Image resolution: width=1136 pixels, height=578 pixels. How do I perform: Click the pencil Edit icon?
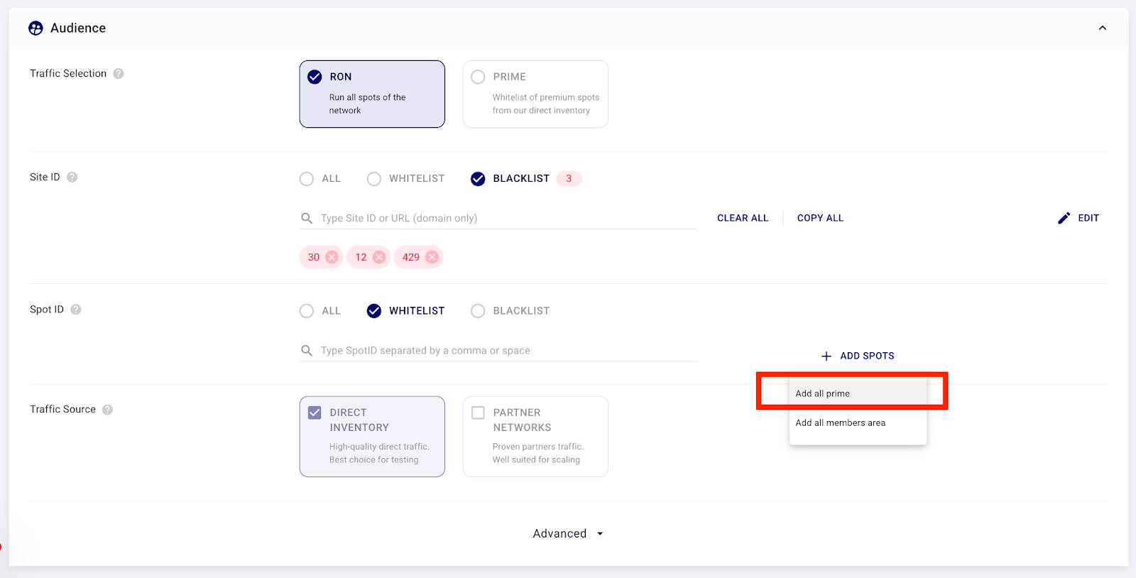1064,218
